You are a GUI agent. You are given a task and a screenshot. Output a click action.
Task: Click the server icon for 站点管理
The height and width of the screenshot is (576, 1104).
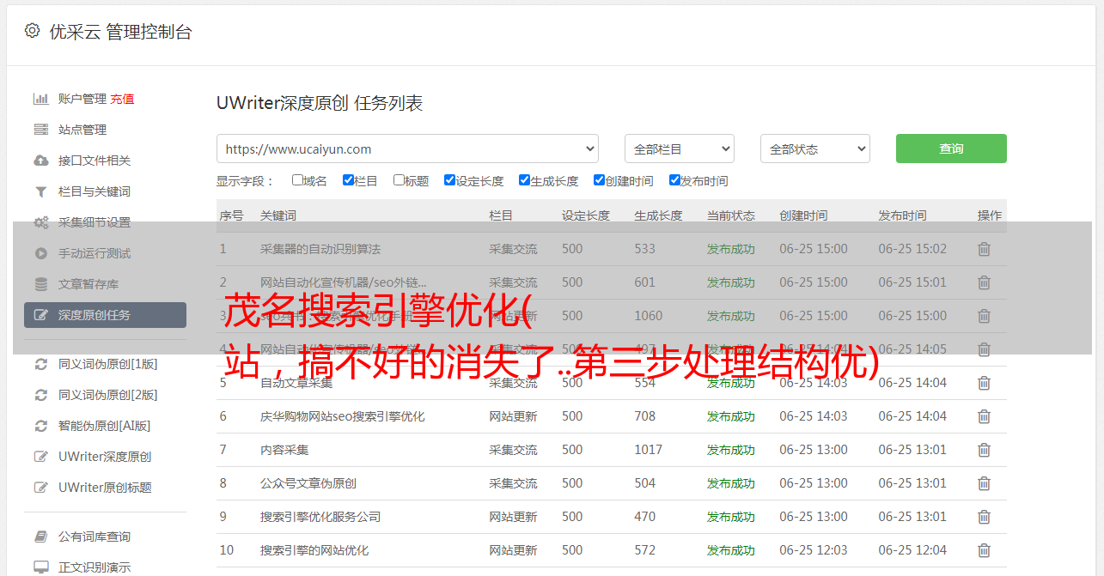pyautogui.click(x=40, y=130)
